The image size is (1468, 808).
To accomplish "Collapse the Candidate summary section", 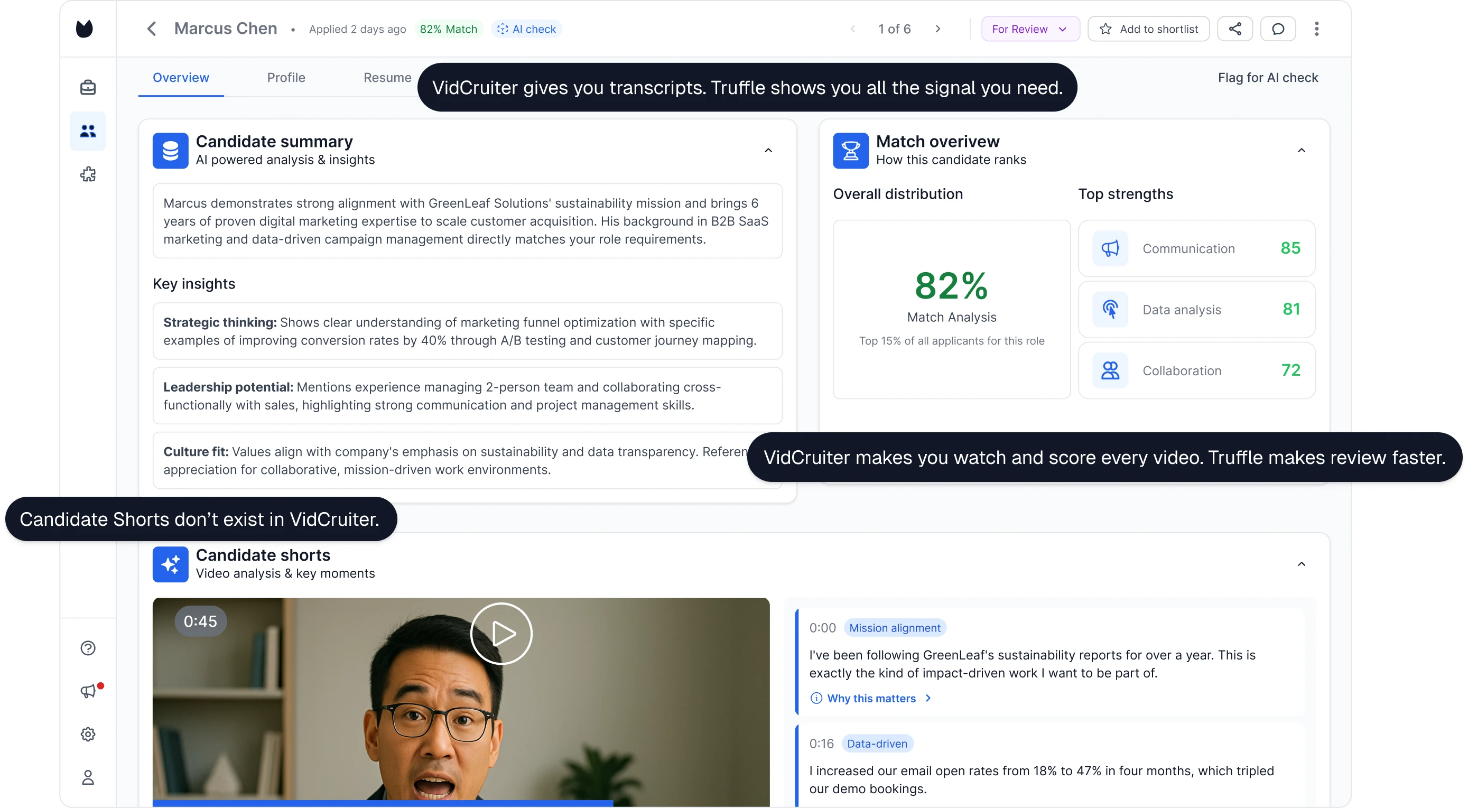I will (768, 151).
